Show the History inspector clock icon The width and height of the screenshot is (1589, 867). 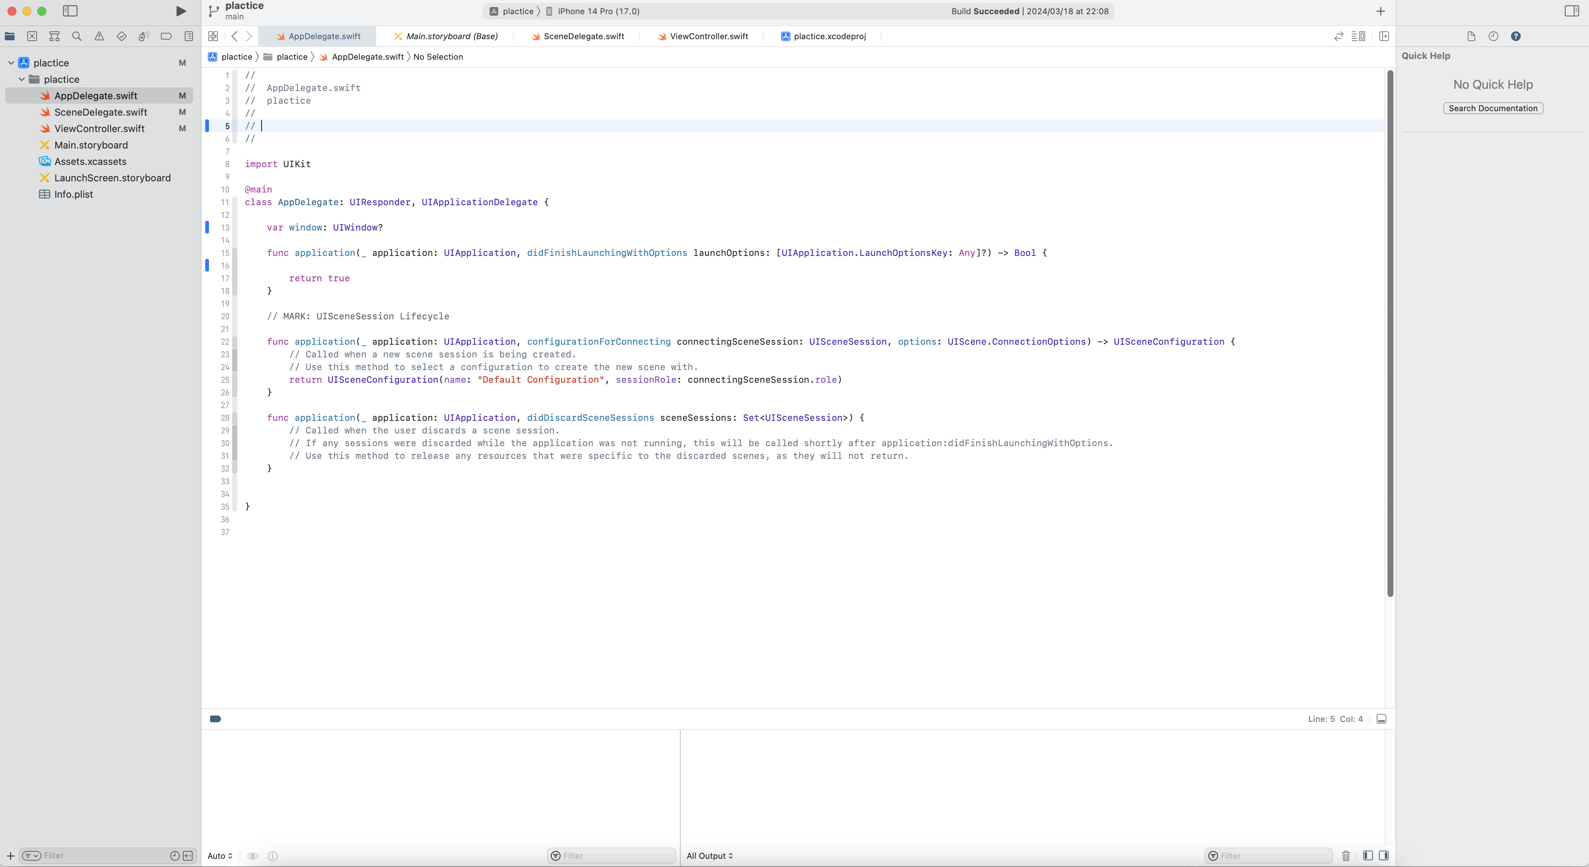click(x=1493, y=37)
